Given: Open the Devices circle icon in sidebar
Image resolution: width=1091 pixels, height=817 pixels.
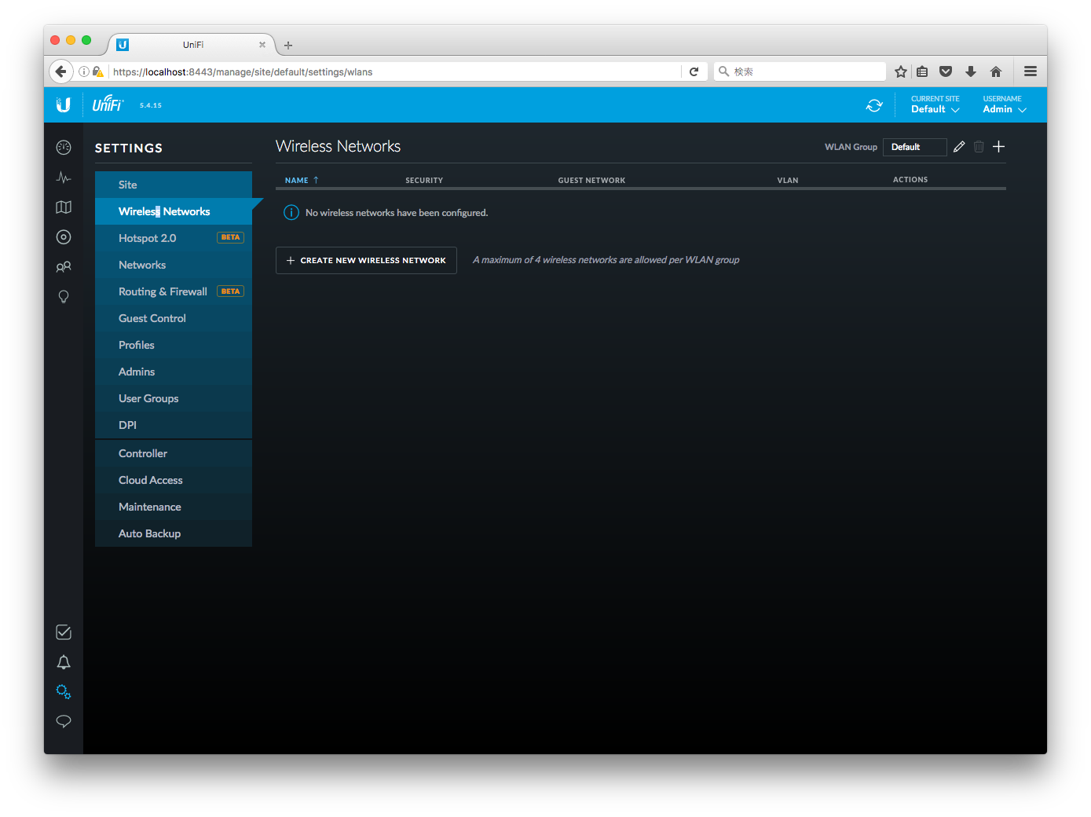Looking at the screenshot, I should [x=64, y=237].
